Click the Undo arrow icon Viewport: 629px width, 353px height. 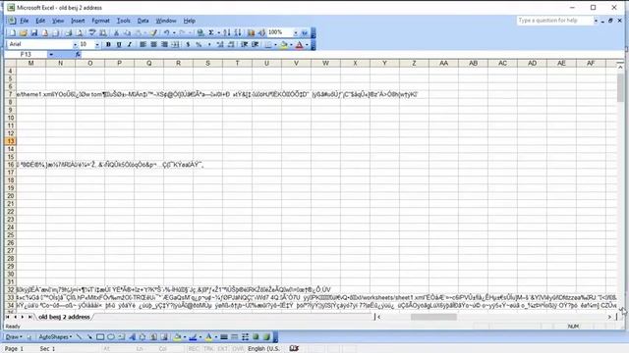(166, 32)
